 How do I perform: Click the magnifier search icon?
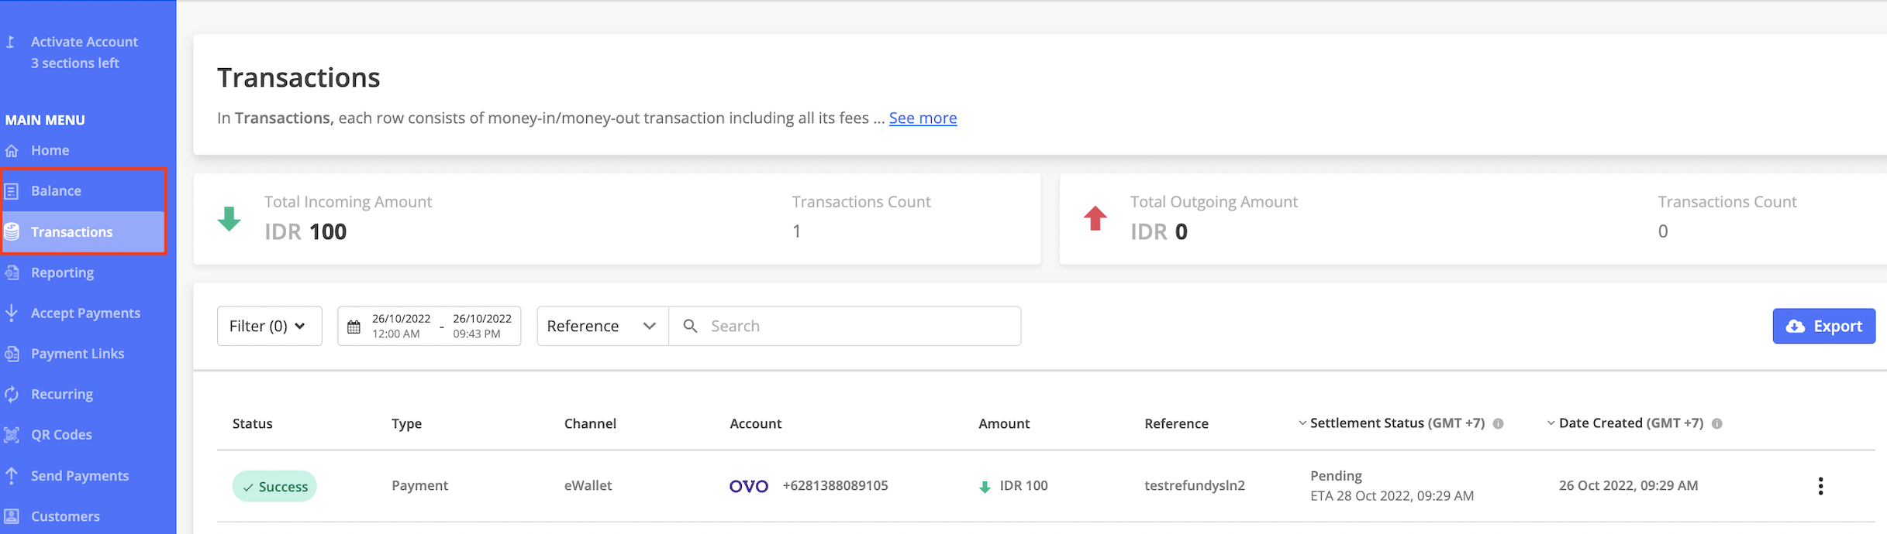(690, 326)
